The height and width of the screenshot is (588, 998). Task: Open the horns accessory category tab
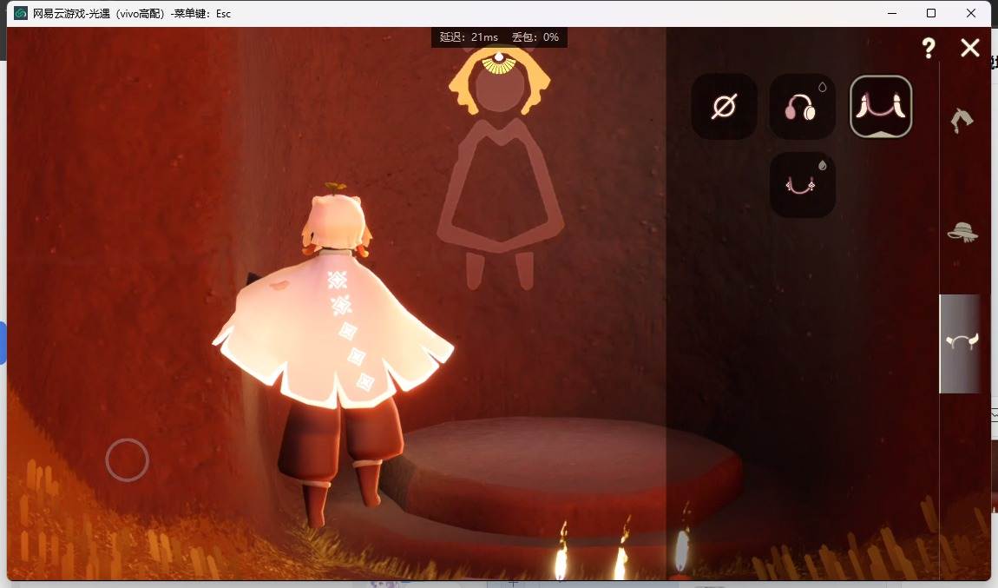pyautogui.click(x=961, y=343)
